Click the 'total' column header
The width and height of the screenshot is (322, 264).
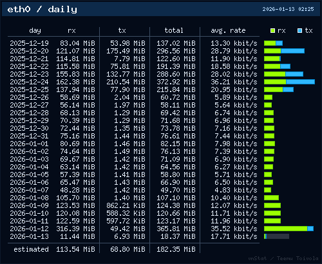[174, 30]
